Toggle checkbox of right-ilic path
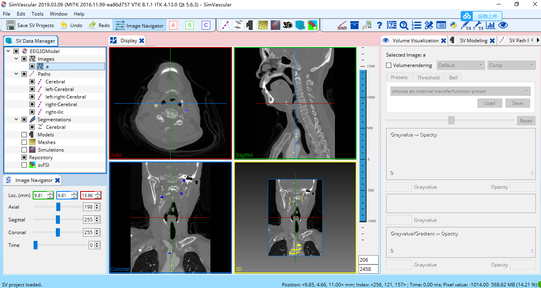Image resolution: width=541 pixels, height=288 pixels. coord(32,112)
